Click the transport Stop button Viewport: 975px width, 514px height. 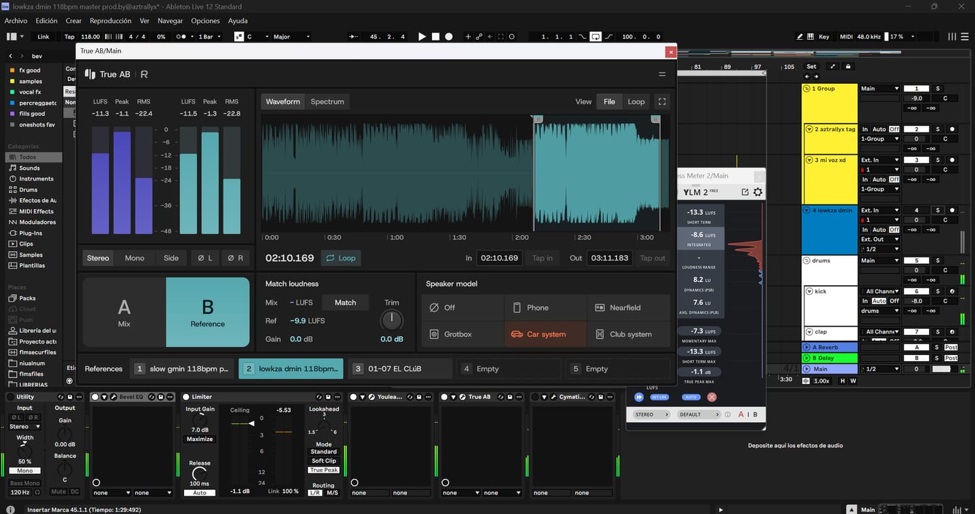click(x=435, y=37)
